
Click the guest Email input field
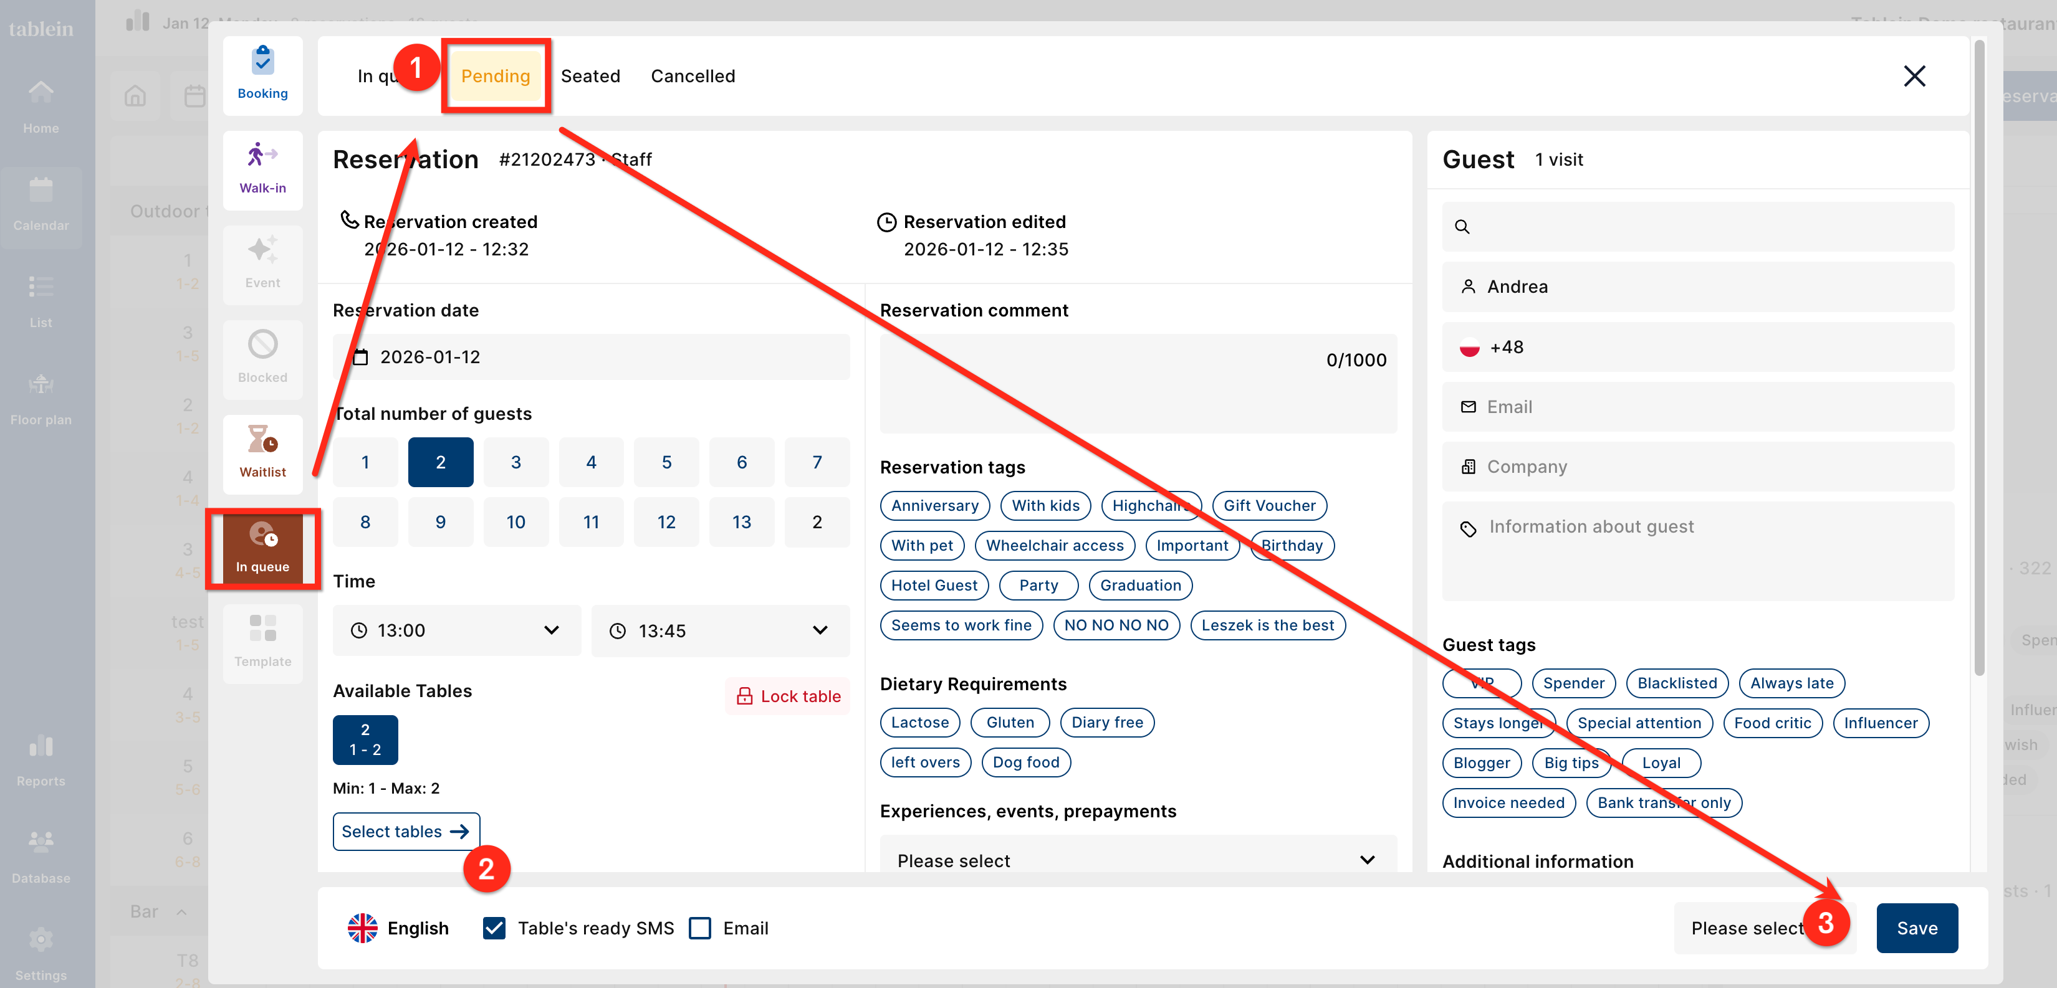pos(1697,407)
